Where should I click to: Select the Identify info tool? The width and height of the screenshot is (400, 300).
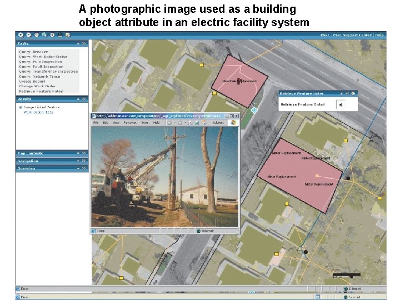(52, 34)
